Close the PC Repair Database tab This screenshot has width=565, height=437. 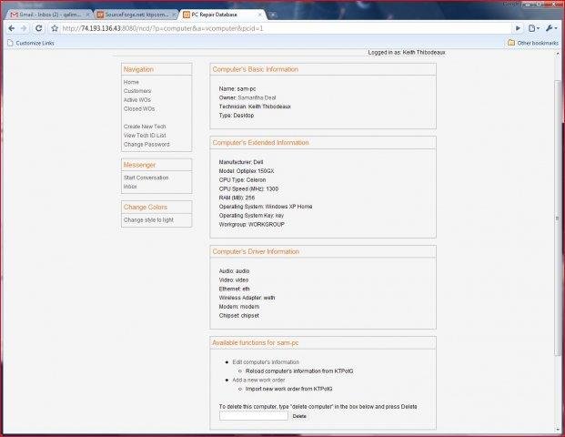(x=260, y=15)
